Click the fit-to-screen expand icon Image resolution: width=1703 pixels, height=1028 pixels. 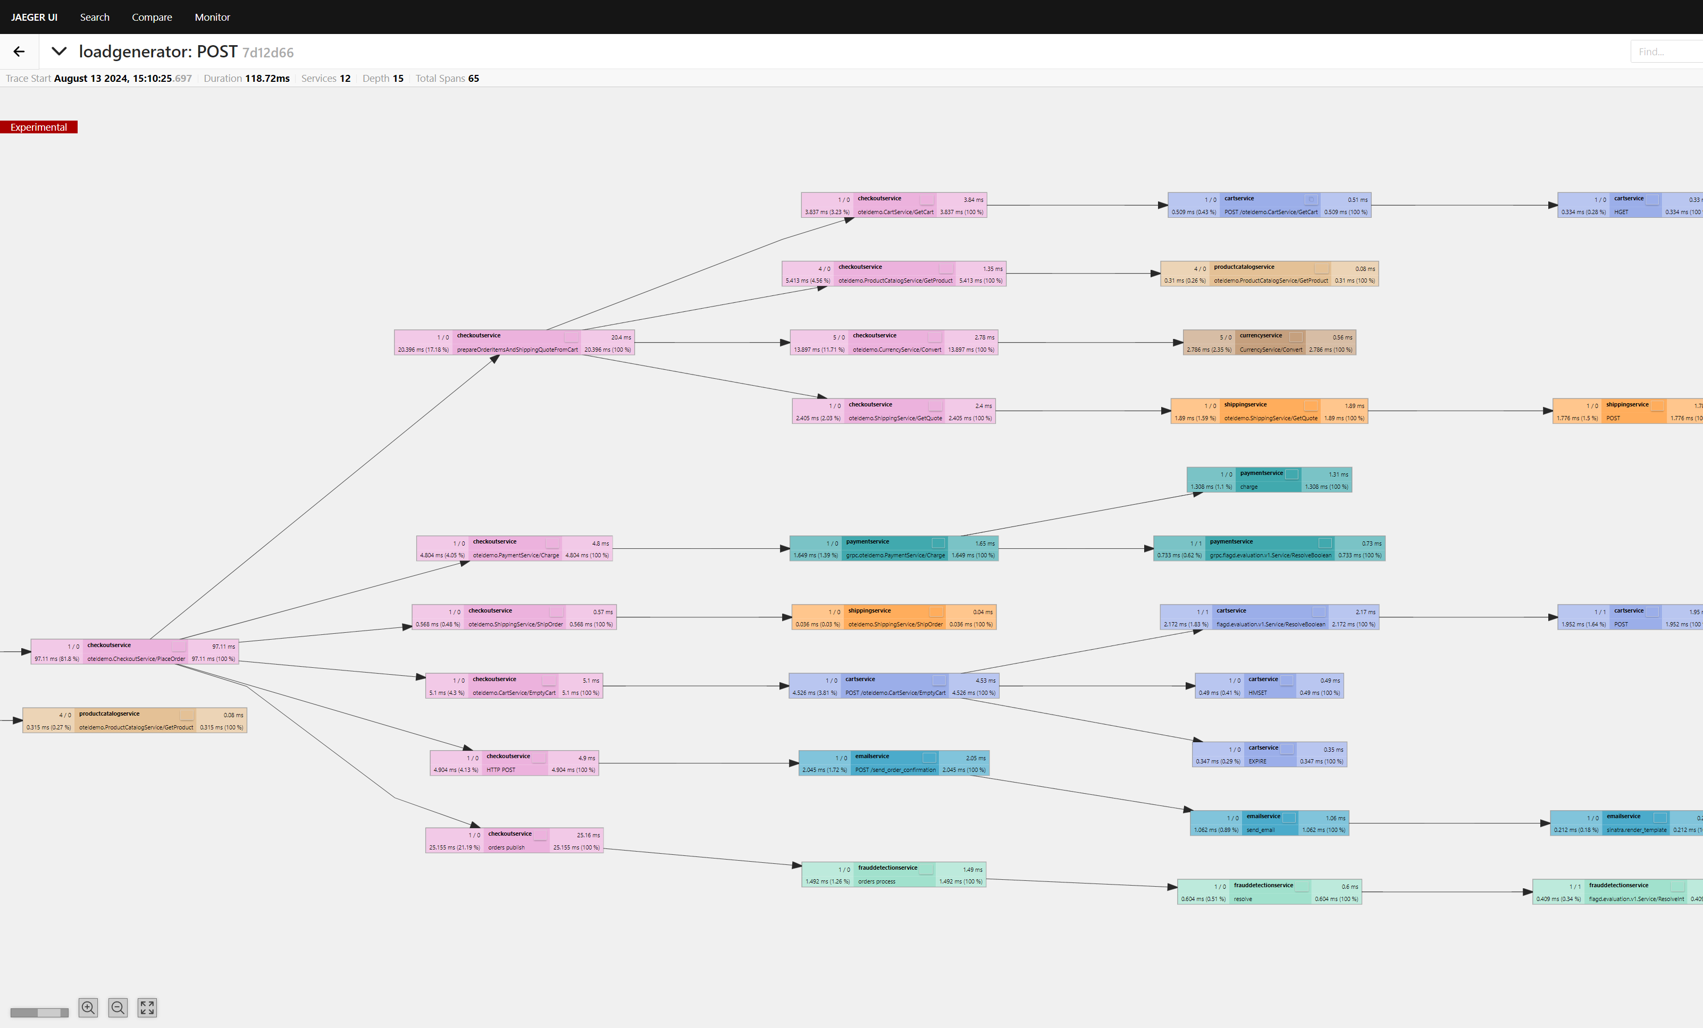pyautogui.click(x=146, y=1007)
